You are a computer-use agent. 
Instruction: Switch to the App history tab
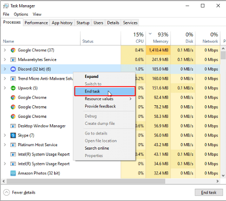coord(62,23)
